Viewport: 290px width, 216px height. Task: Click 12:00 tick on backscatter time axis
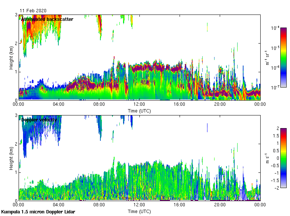(x=139, y=105)
